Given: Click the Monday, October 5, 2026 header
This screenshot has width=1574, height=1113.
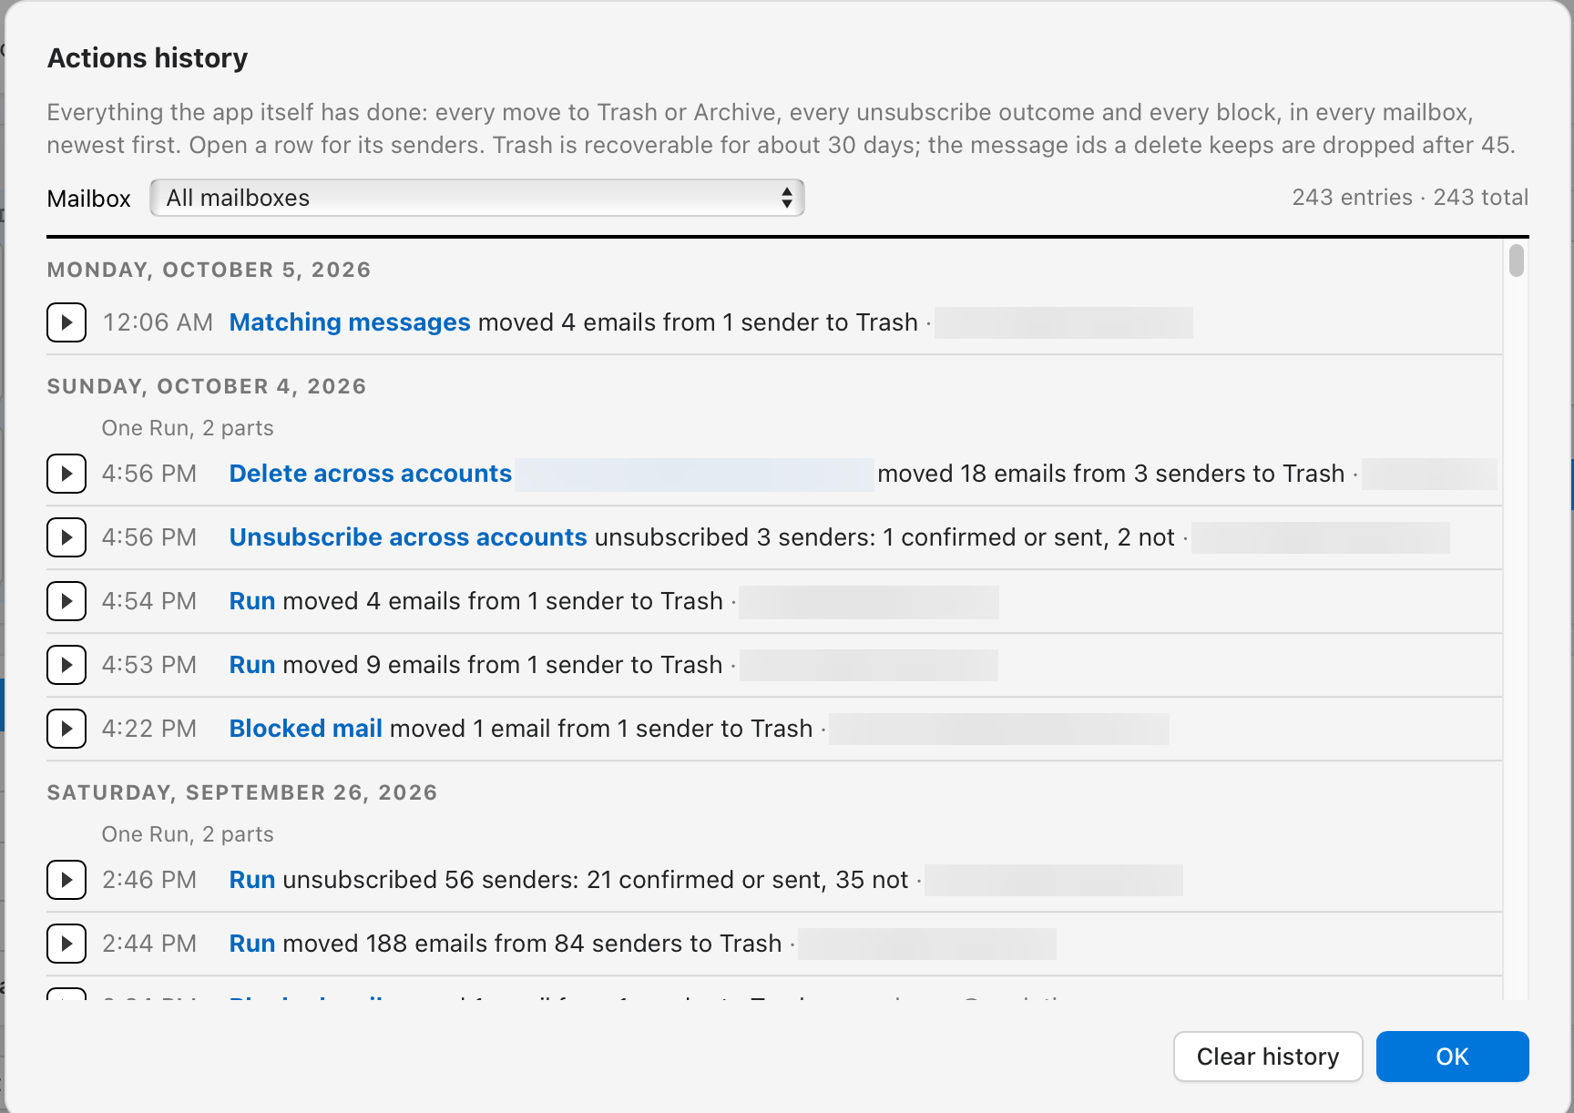Looking at the screenshot, I should [x=210, y=270].
